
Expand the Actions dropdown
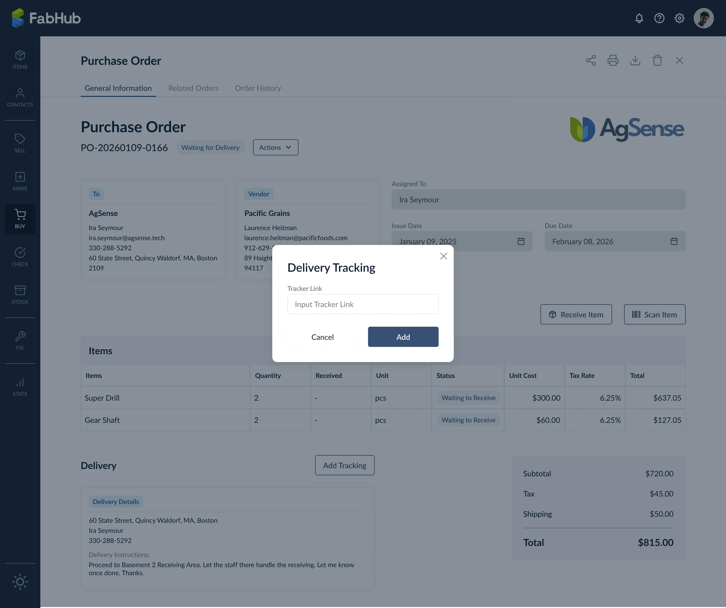point(276,147)
